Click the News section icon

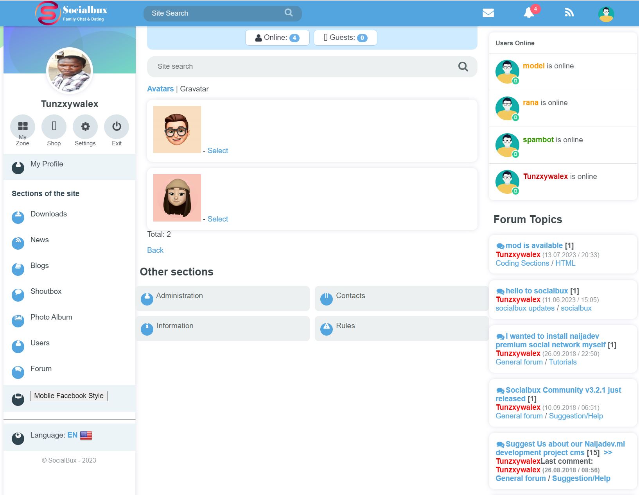18,243
